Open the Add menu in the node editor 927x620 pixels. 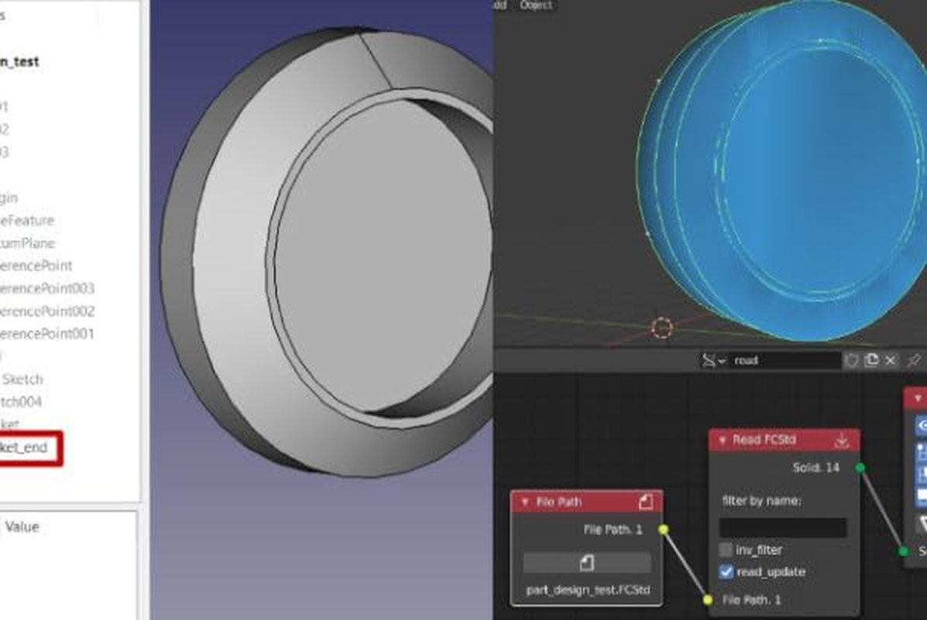tap(500, 5)
